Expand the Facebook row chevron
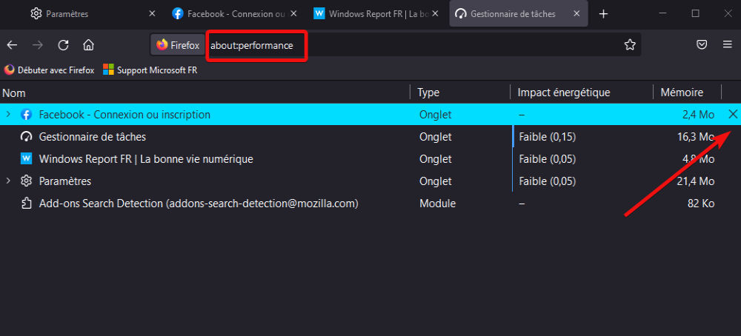The height and width of the screenshot is (336, 741). pyautogui.click(x=8, y=114)
